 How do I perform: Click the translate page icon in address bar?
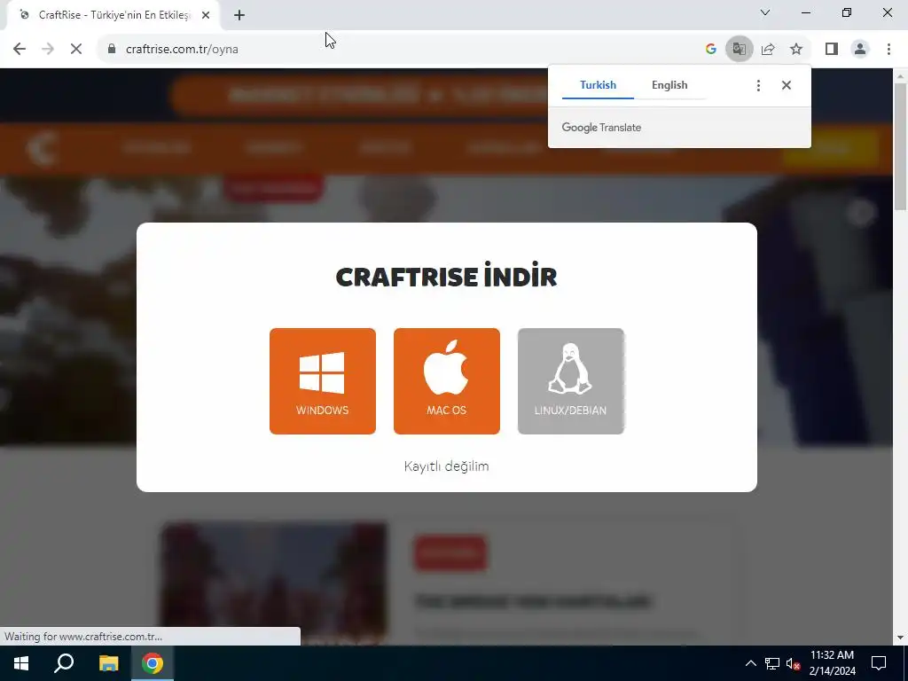(739, 50)
